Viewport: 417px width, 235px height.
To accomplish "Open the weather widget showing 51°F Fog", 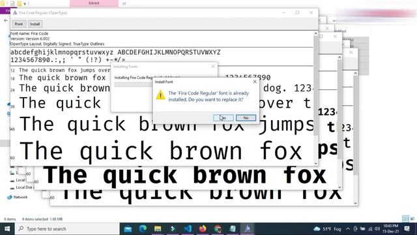I will click(x=327, y=229).
